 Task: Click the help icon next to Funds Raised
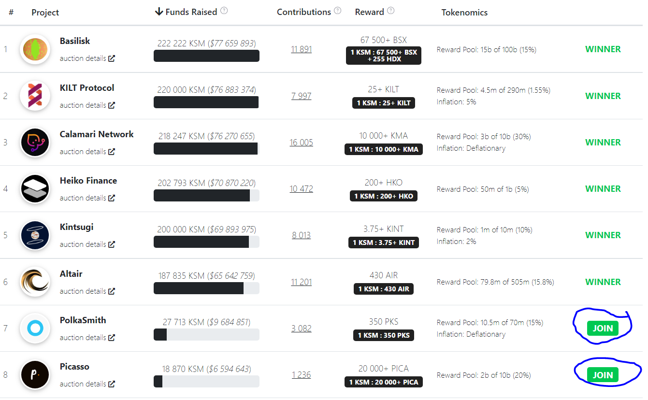(224, 11)
